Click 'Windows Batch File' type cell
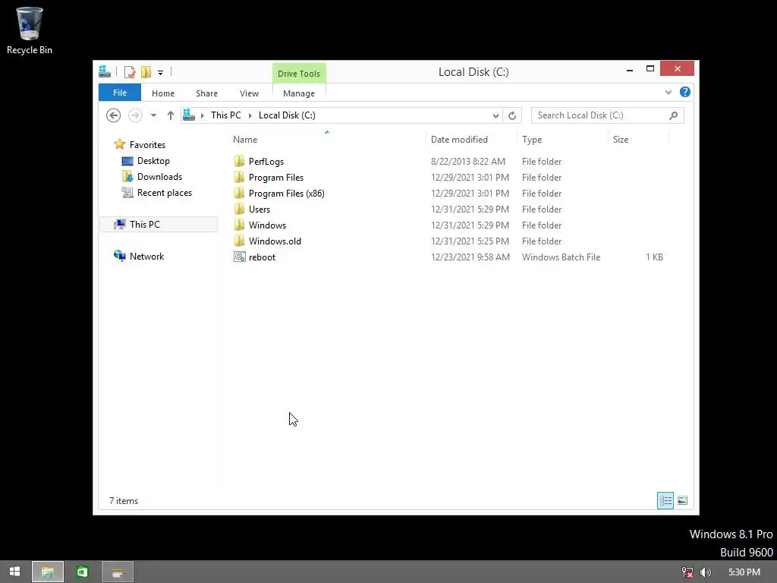This screenshot has height=583, width=777. pyautogui.click(x=561, y=257)
